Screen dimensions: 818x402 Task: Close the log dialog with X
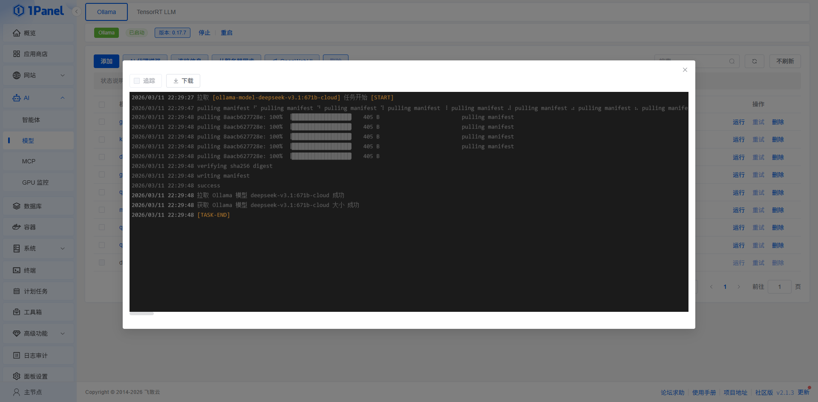pyautogui.click(x=685, y=70)
